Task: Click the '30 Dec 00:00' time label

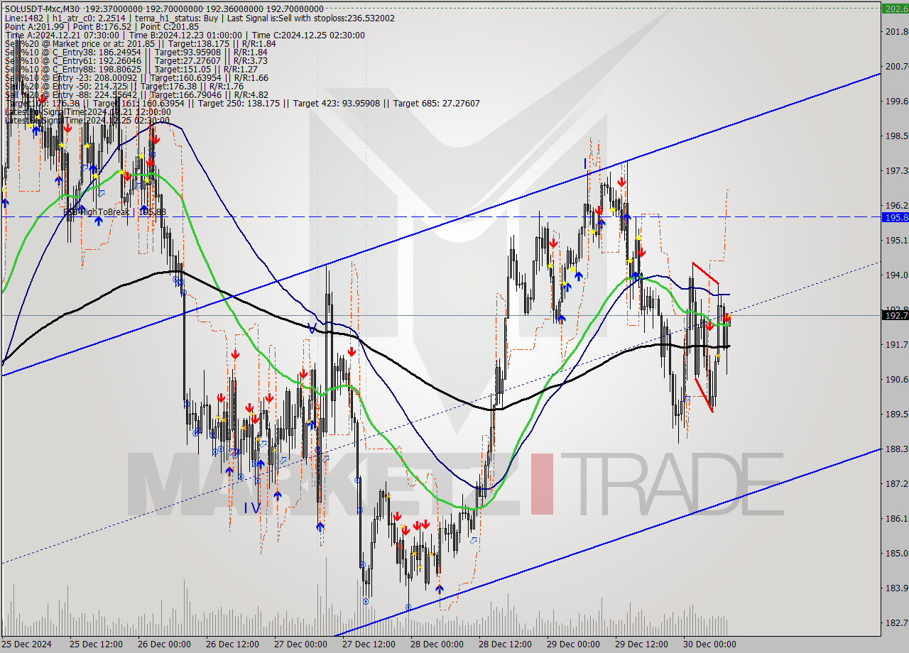Action: coord(711,644)
